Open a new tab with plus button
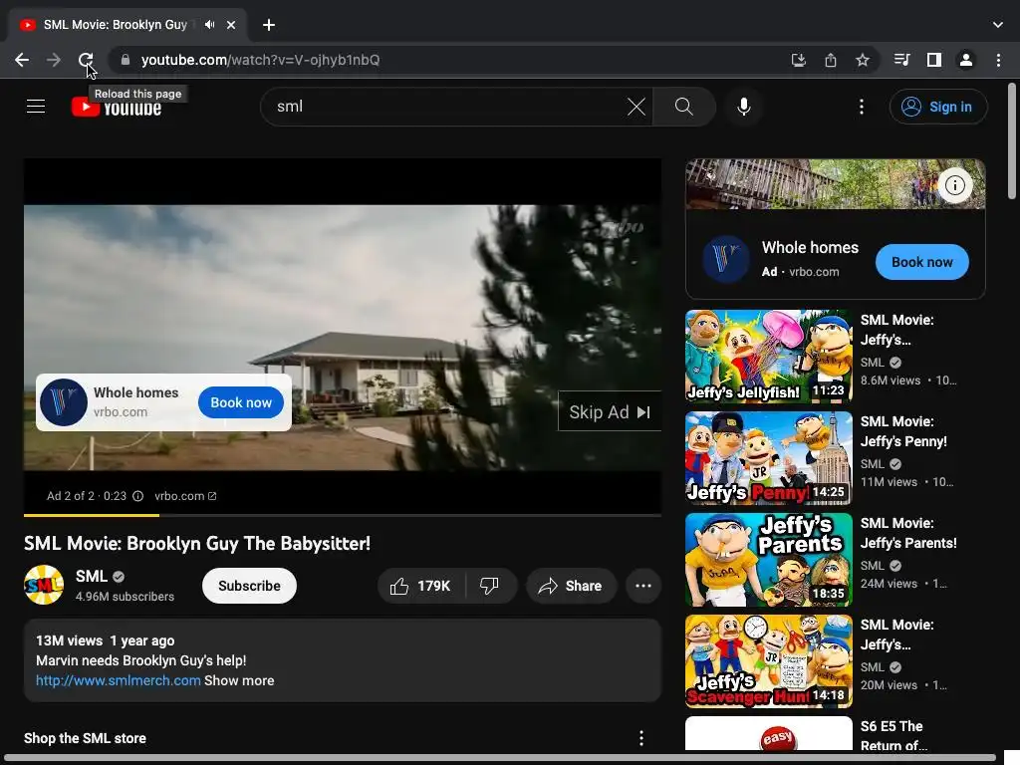 click(x=269, y=25)
